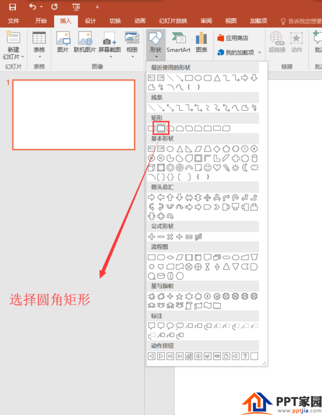Click the help action button shape

[245, 356]
